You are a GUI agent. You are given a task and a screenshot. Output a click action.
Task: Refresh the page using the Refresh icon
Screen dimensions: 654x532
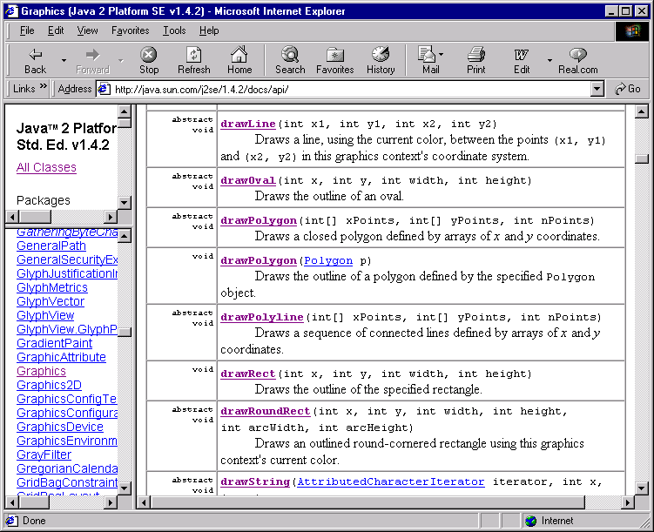point(193,55)
